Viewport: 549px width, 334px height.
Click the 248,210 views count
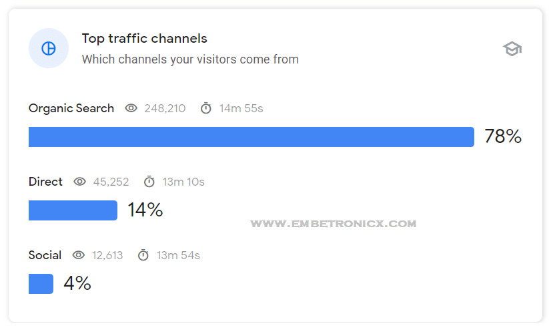pyautogui.click(x=165, y=108)
